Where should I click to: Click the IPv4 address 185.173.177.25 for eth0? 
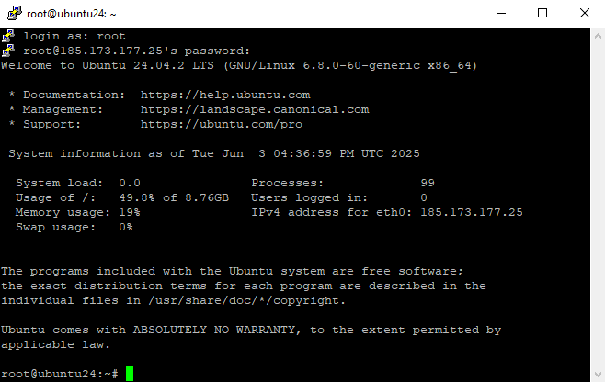472,212
